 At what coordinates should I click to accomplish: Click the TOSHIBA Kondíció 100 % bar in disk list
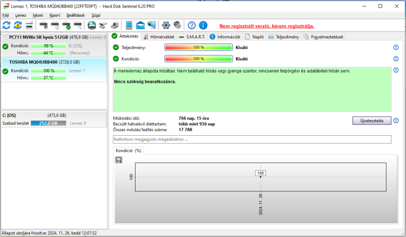[48, 70]
